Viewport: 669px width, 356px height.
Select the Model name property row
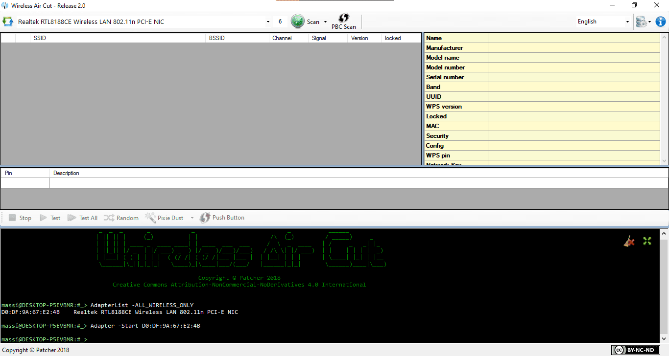point(542,58)
